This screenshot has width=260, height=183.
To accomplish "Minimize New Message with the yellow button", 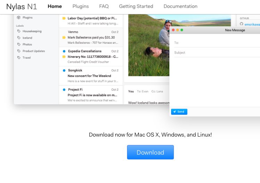I will tap(177, 30).
